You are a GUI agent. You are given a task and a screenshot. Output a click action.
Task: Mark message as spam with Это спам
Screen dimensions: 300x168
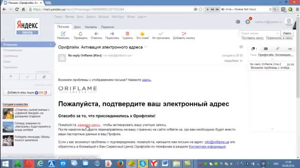point(142,35)
